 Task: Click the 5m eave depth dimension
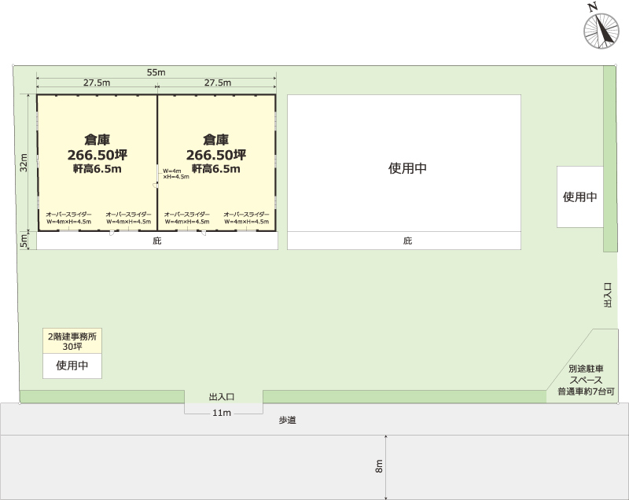[x=24, y=242]
